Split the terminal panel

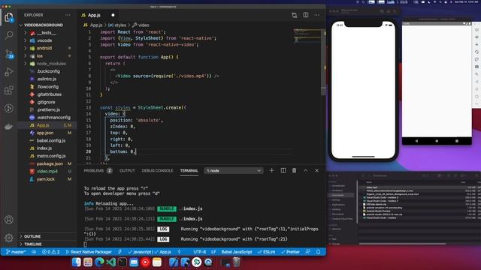click(x=283, y=170)
